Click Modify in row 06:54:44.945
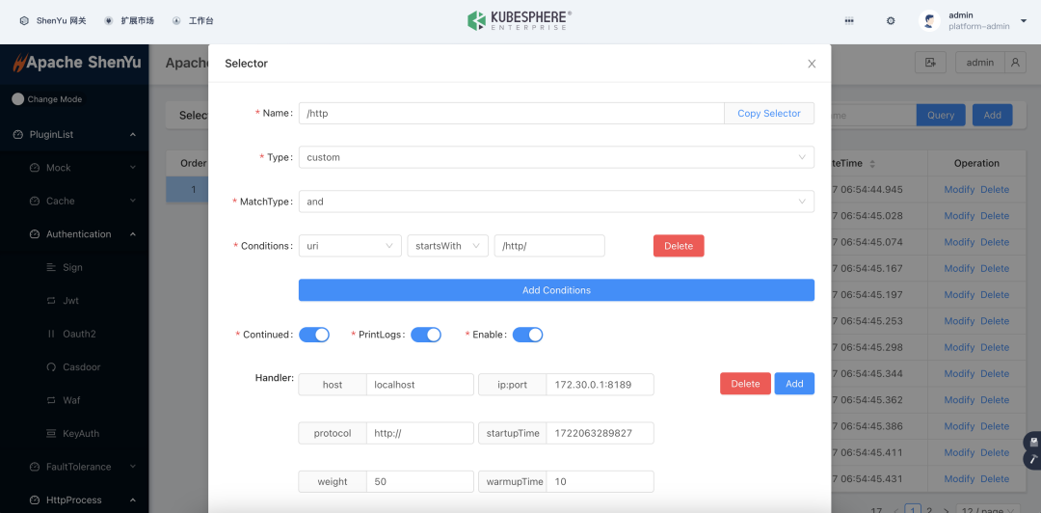 click(959, 189)
